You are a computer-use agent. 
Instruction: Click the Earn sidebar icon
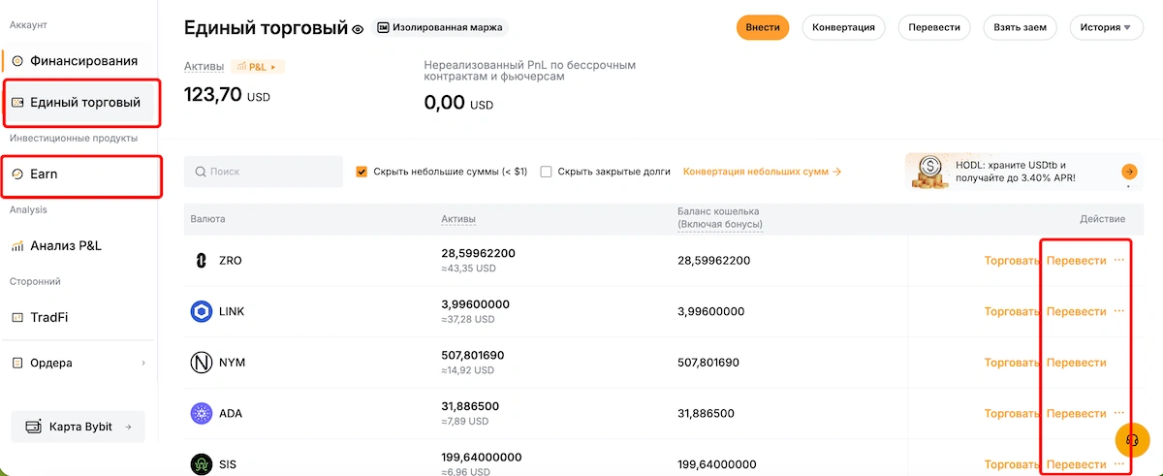pos(17,174)
